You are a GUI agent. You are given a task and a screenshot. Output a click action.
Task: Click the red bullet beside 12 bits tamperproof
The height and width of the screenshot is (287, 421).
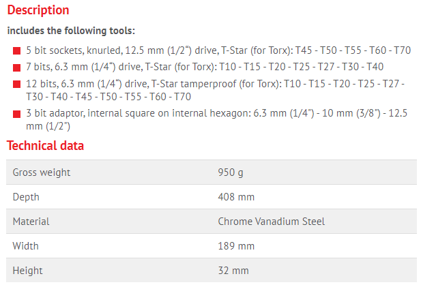coord(16,85)
